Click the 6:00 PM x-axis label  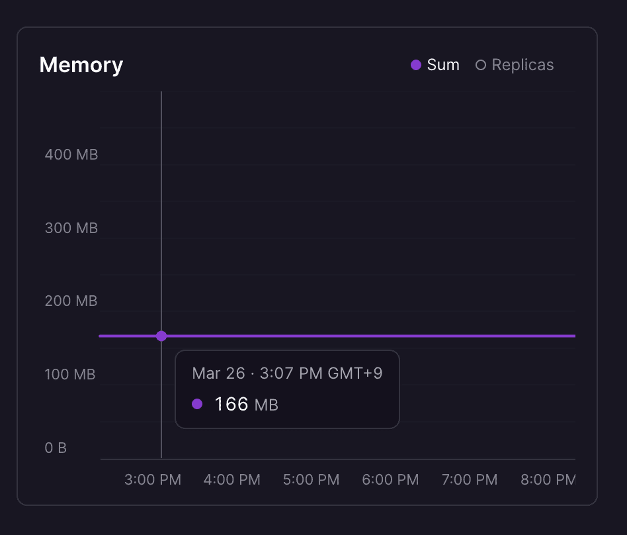391,480
